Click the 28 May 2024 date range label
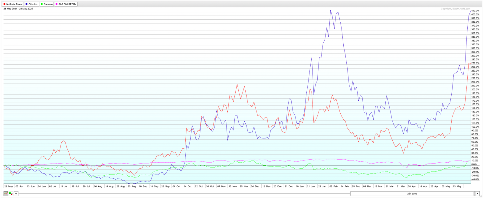Screen dimensions: 484x198 [18, 9]
